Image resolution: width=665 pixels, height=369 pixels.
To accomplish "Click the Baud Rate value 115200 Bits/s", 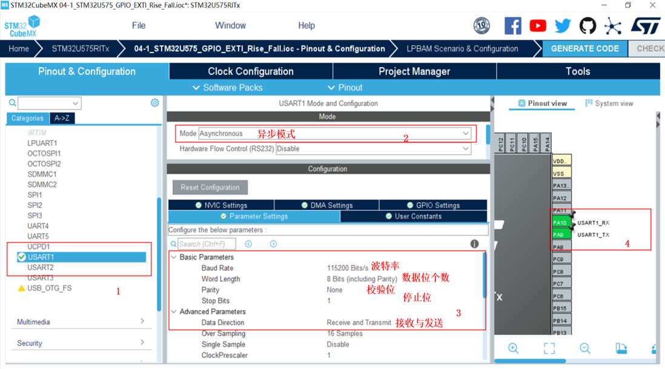I will pos(348,268).
